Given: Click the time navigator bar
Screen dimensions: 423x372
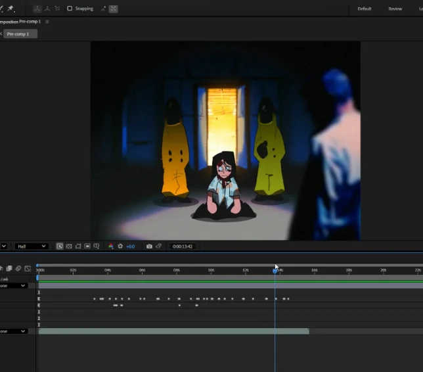Looking at the screenshot, I should [230, 266].
